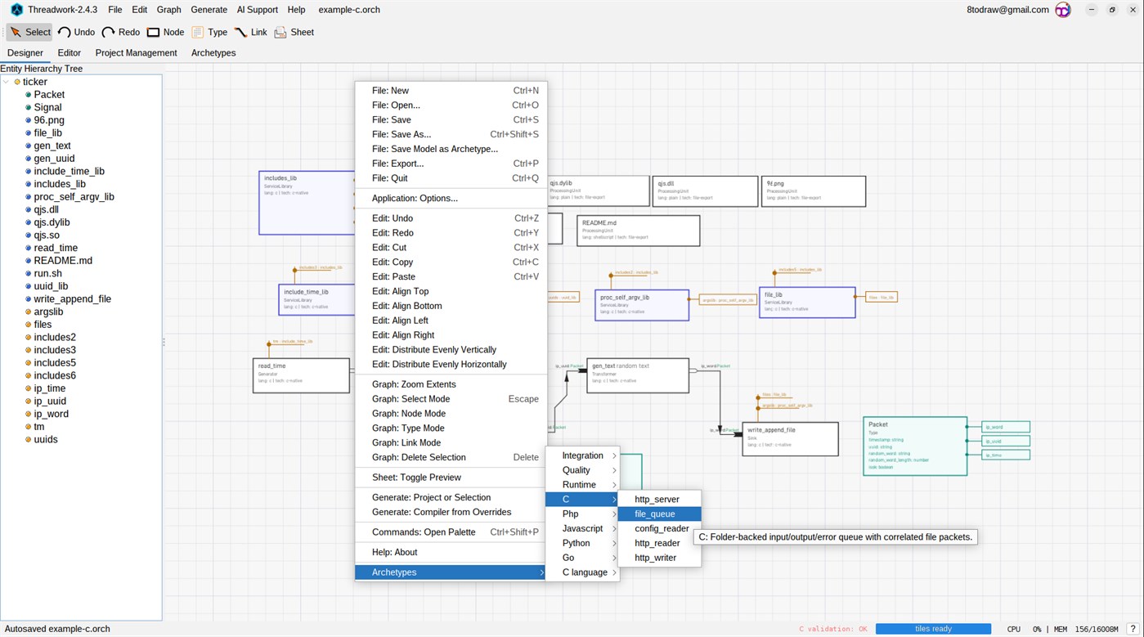Pick the Sheet tool icon
Screen dimensions: 1144x637
(x=280, y=33)
